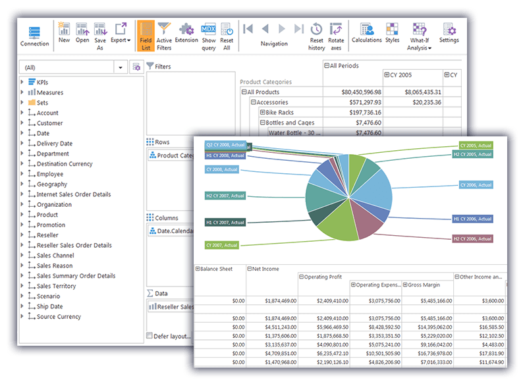Show the MDX query
This screenshot has height=386, width=527.
209,36
